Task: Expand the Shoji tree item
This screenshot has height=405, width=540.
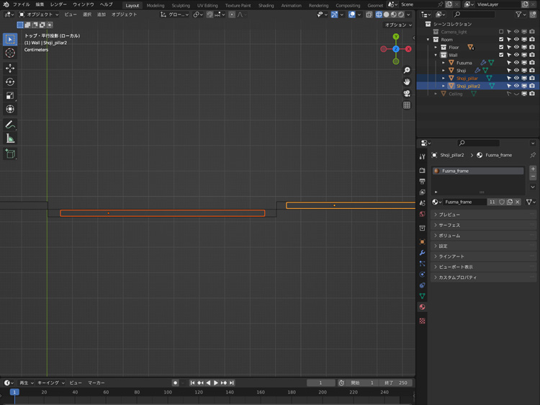Action: 444,71
